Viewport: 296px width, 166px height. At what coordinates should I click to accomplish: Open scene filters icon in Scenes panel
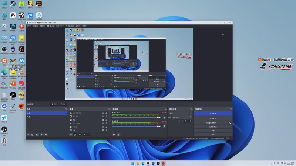coord(37,135)
